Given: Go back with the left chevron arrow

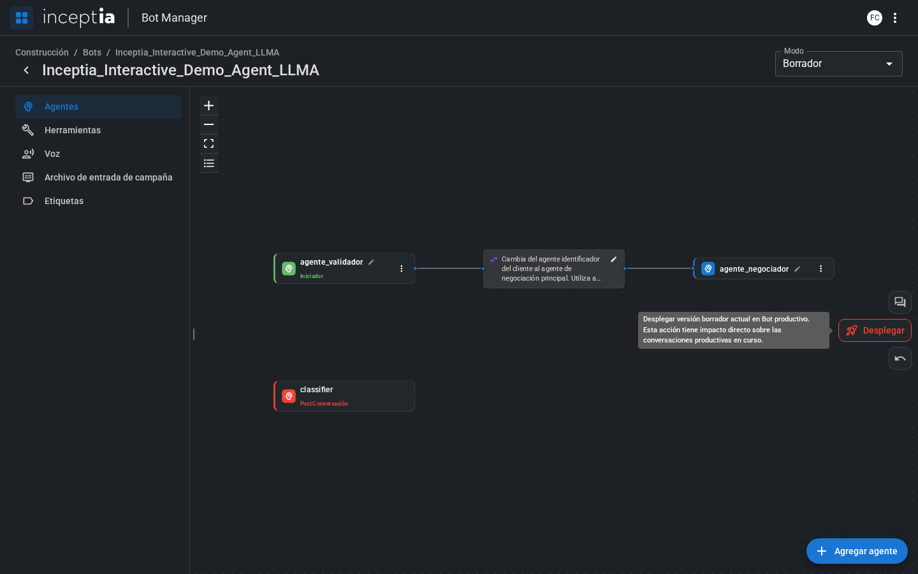Looking at the screenshot, I should (26, 70).
